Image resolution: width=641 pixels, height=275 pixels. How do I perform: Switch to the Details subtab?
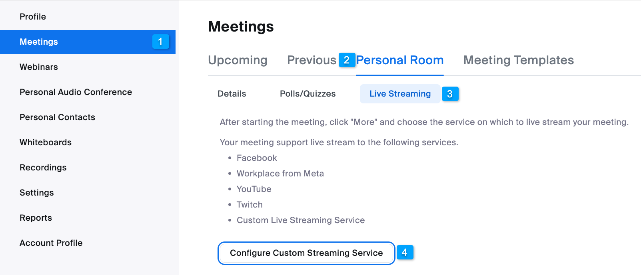point(232,93)
